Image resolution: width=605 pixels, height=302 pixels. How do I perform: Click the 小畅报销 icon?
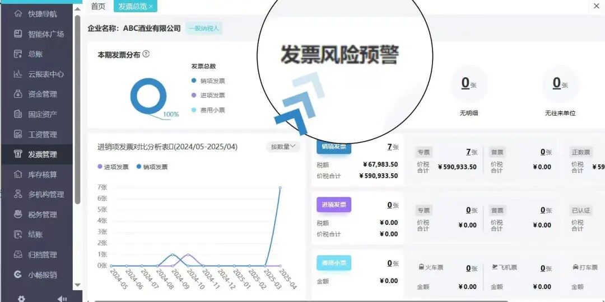tap(18, 275)
